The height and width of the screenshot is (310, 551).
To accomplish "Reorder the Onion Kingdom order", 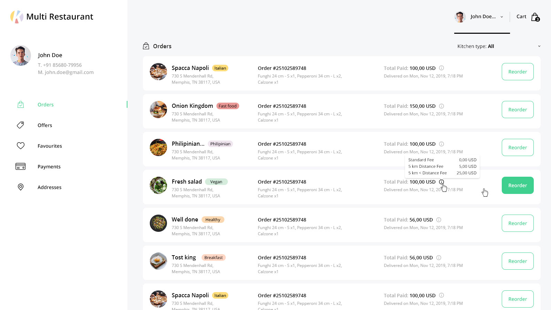I will tap(518, 110).
